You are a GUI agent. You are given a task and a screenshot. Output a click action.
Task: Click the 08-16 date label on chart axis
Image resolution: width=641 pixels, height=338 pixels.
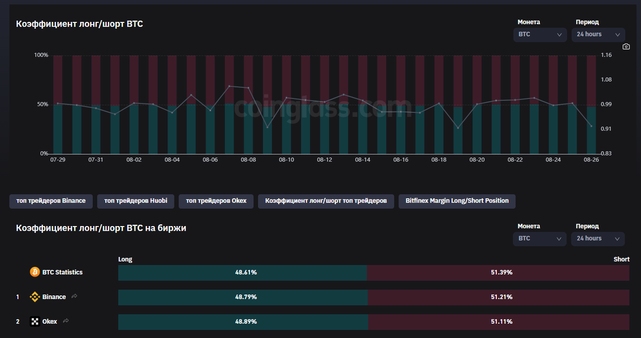click(401, 160)
